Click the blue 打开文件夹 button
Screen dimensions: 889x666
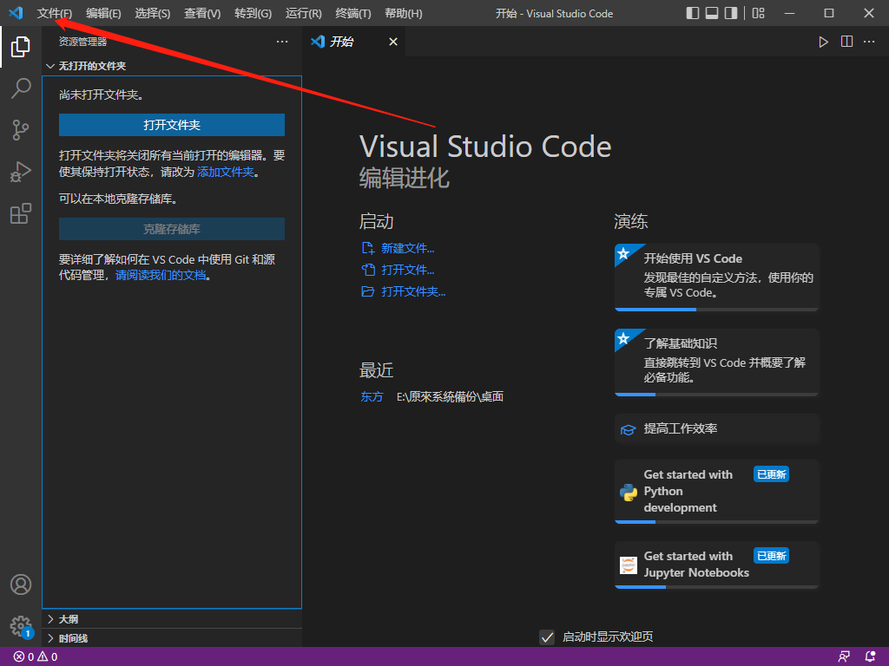click(172, 125)
